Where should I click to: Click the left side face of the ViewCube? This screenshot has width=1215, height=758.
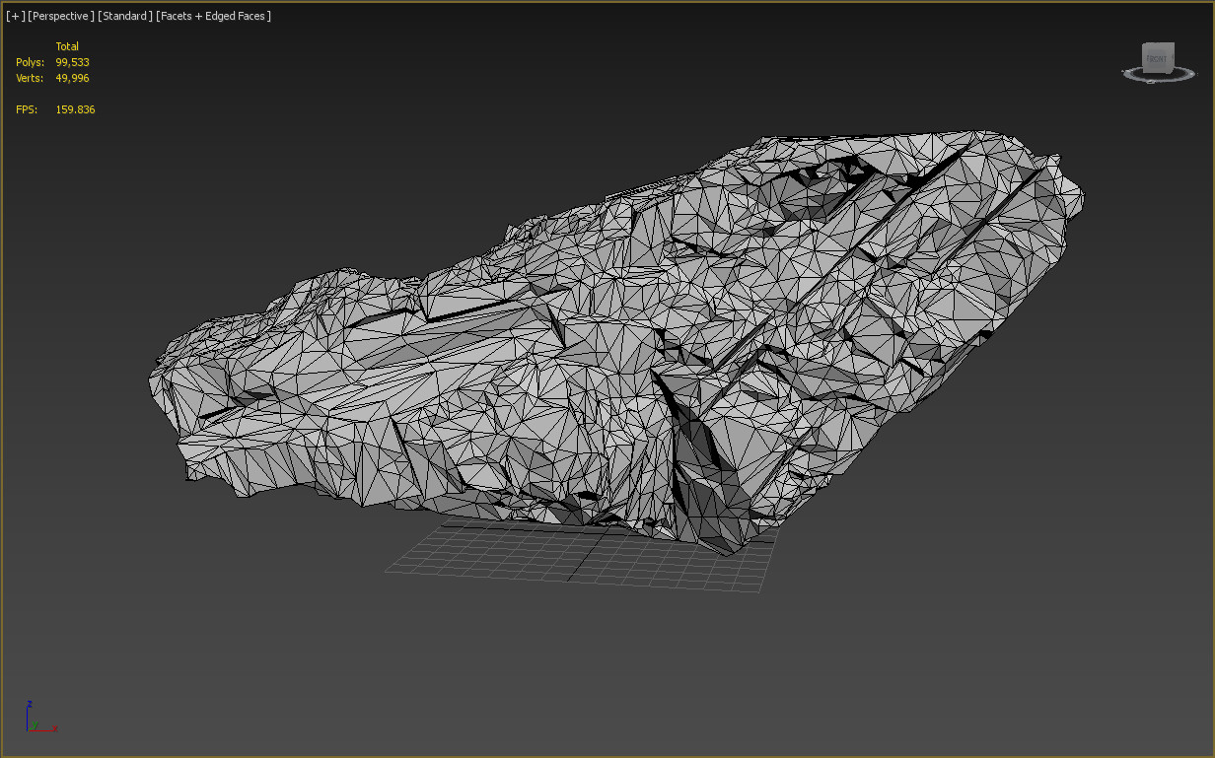pos(1144,61)
